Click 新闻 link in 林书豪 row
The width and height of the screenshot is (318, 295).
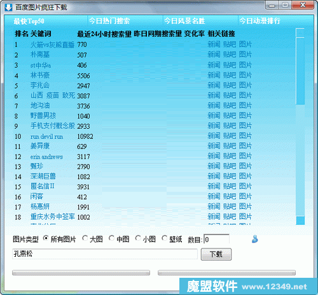214,75
